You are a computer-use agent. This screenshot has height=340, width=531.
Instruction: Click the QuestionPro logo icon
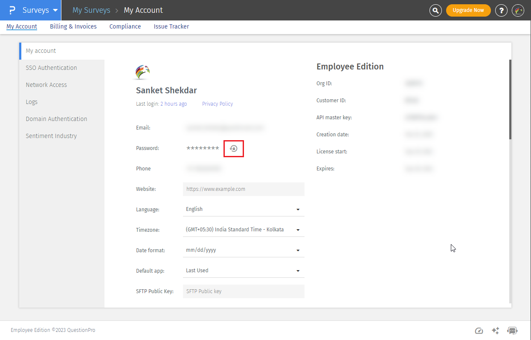12,10
